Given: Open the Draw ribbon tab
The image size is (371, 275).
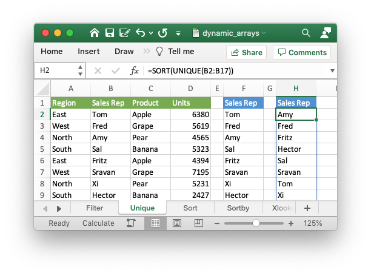Looking at the screenshot, I should (x=124, y=52).
